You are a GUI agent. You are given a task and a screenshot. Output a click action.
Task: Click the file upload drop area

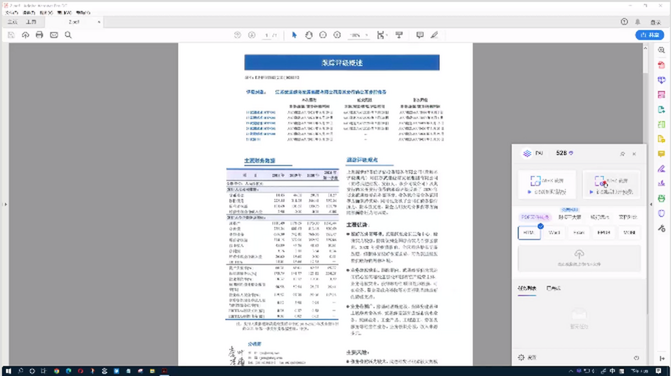pyautogui.click(x=579, y=258)
